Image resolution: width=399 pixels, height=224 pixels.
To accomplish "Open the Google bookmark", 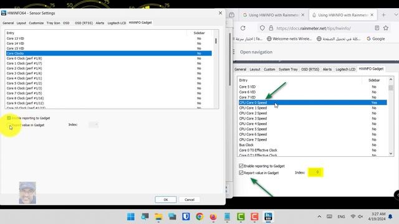I will pos(375,39).
